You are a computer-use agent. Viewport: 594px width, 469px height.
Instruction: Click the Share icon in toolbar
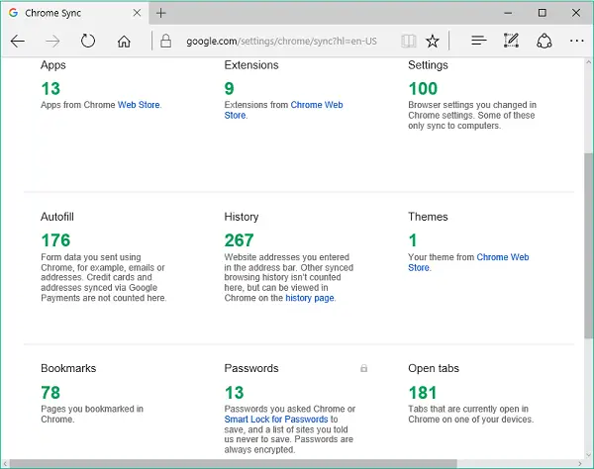pyautogui.click(x=544, y=42)
